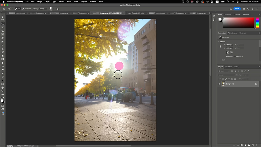Toggle the width-height link in Canvas
The image size is (261, 147).
[220, 46]
